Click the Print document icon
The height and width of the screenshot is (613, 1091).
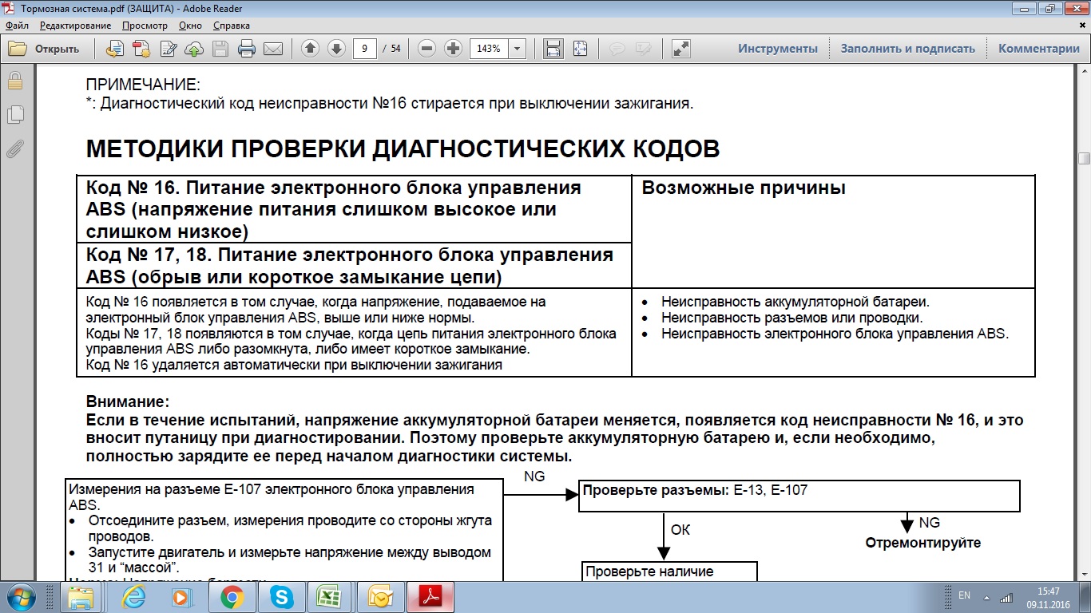[247, 49]
